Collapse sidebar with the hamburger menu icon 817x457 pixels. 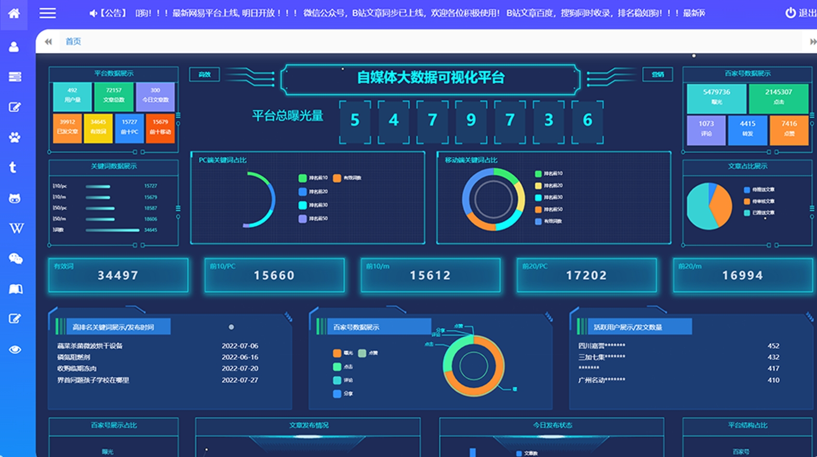(x=47, y=13)
